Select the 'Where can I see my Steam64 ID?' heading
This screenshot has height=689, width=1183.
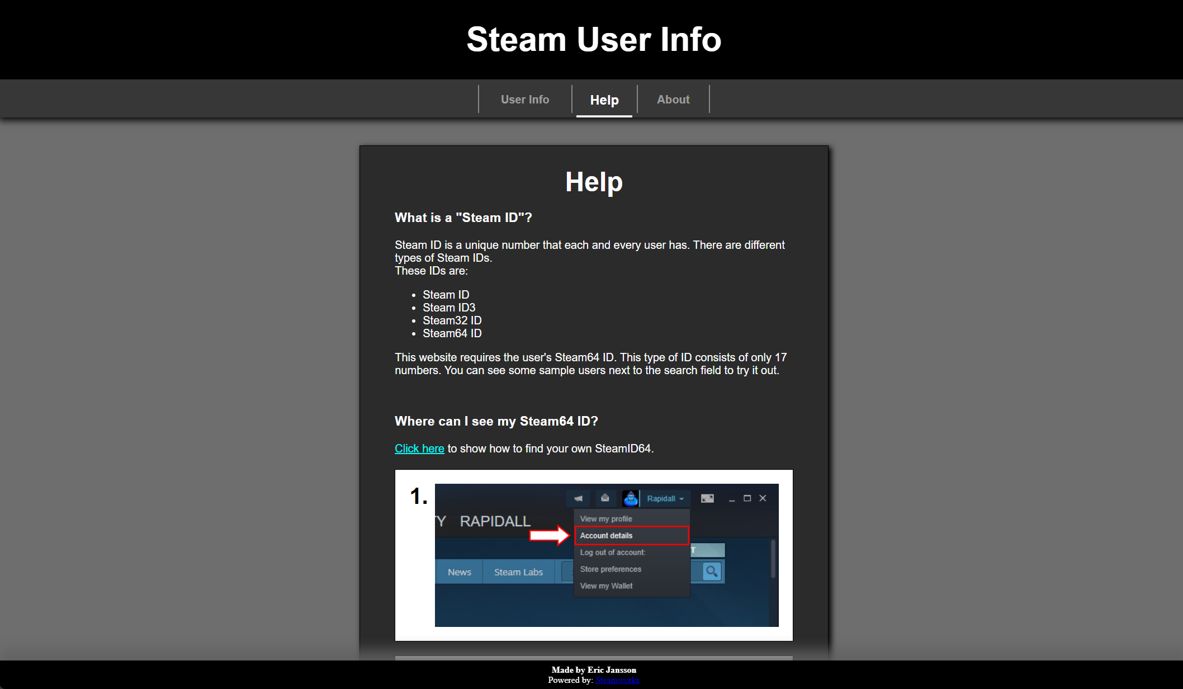496,421
